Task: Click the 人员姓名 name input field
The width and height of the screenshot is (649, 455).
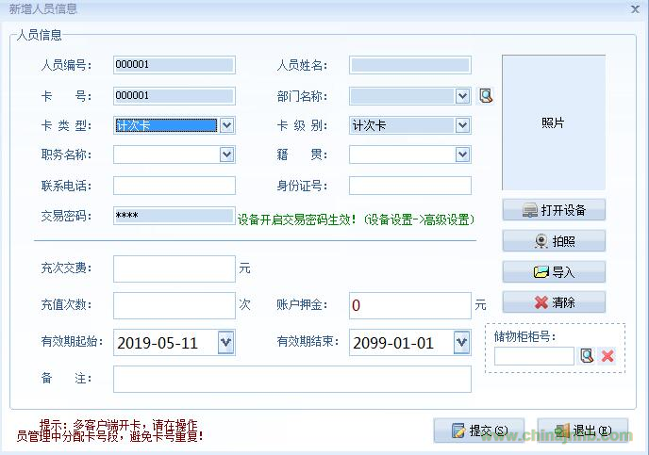Action: click(x=409, y=65)
